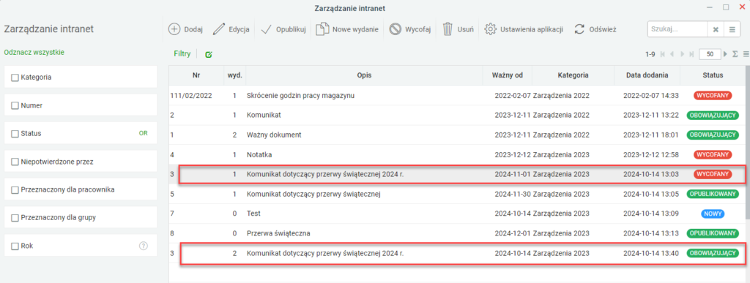Sort by Opis column header

click(x=364, y=75)
